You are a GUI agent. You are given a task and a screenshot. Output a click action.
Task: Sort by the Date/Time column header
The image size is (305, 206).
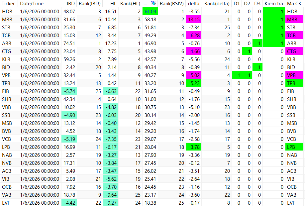(x=32, y=4)
